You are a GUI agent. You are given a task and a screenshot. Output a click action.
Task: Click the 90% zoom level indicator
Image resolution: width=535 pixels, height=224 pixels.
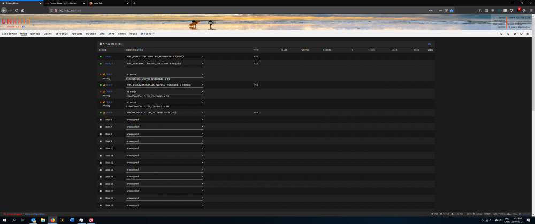(431, 10)
